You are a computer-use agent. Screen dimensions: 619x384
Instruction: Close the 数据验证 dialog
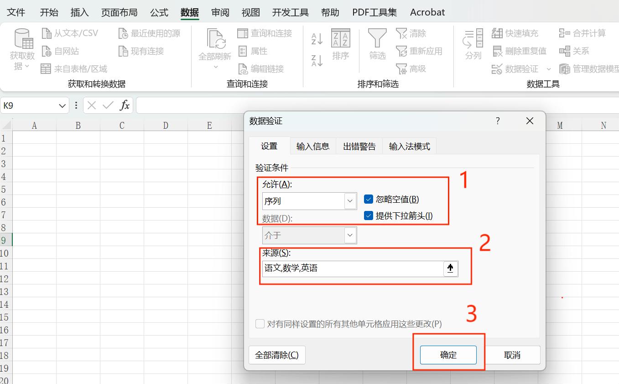tap(530, 121)
